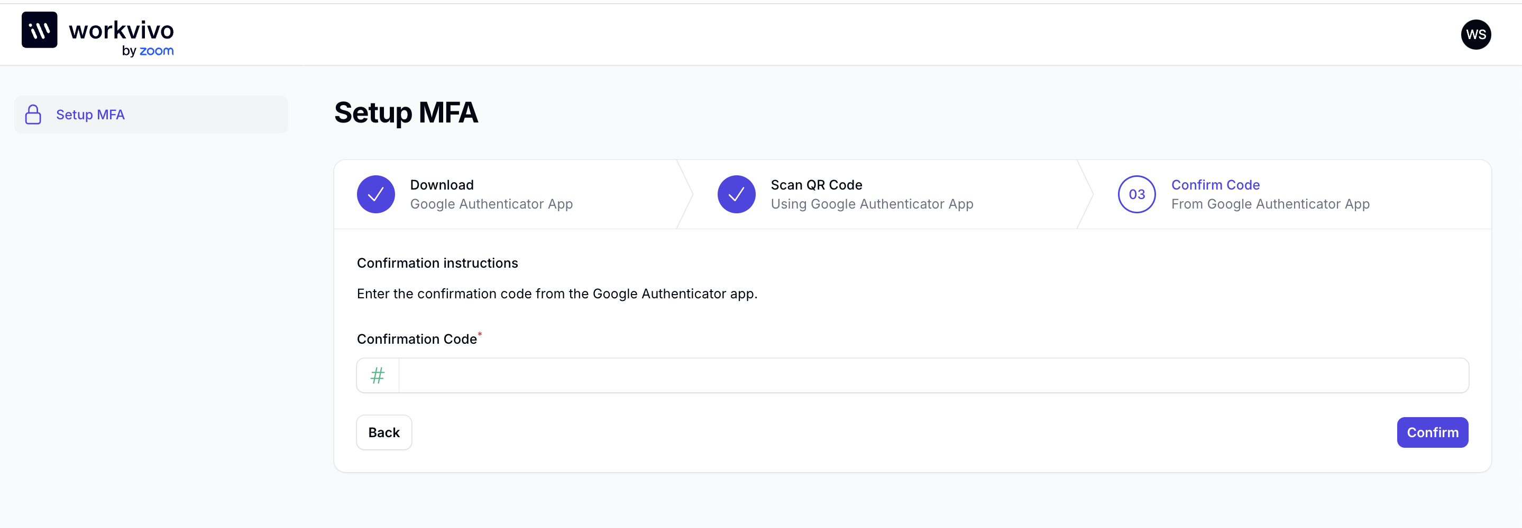Select Setup MFA in the sidebar

(x=151, y=115)
